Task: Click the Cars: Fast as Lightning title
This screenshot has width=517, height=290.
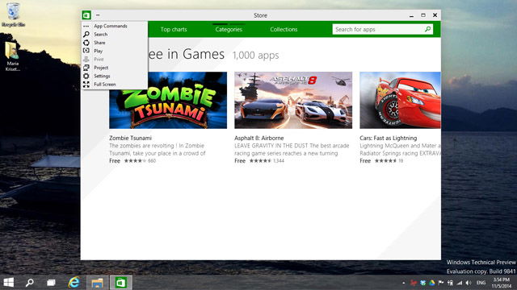Action: click(388, 138)
